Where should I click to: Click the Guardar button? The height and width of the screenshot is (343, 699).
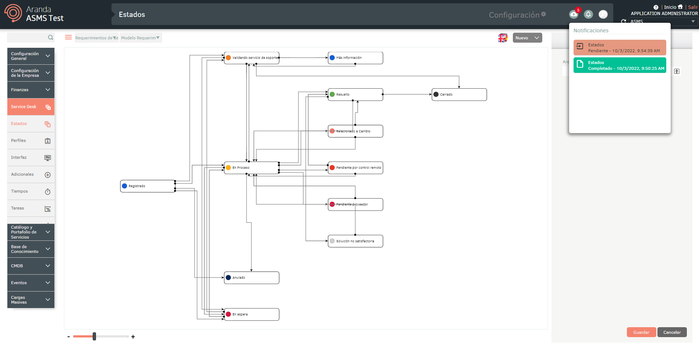tap(641, 332)
